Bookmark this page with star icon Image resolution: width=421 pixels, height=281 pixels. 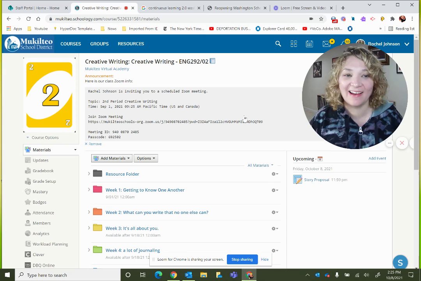(321, 19)
